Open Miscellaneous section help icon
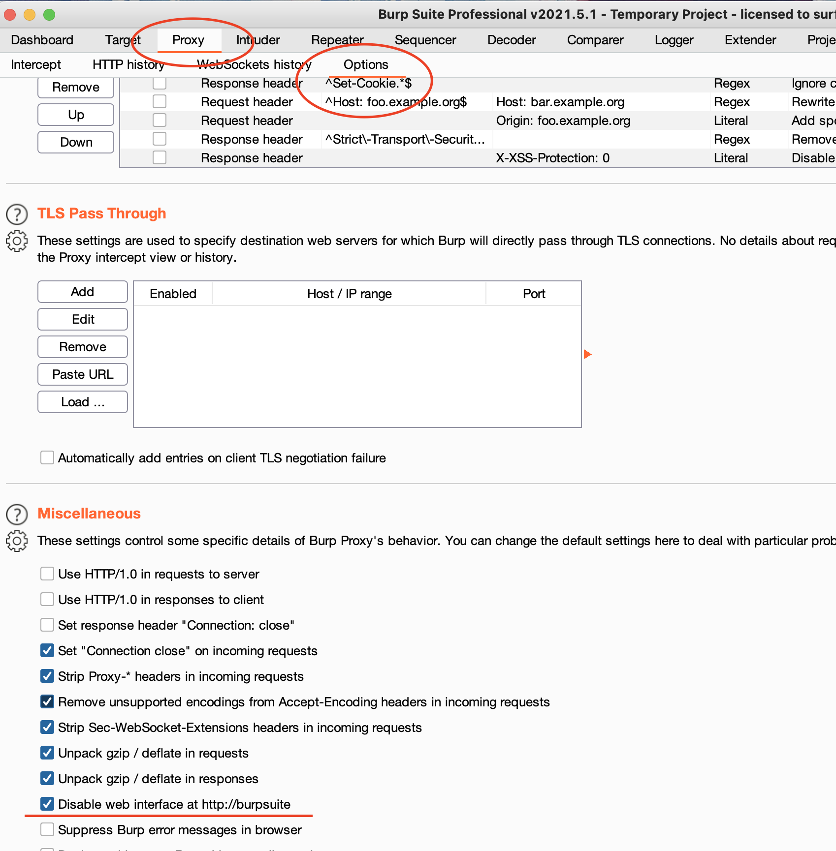Image resolution: width=836 pixels, height=851 pixels. click(17, 515)
